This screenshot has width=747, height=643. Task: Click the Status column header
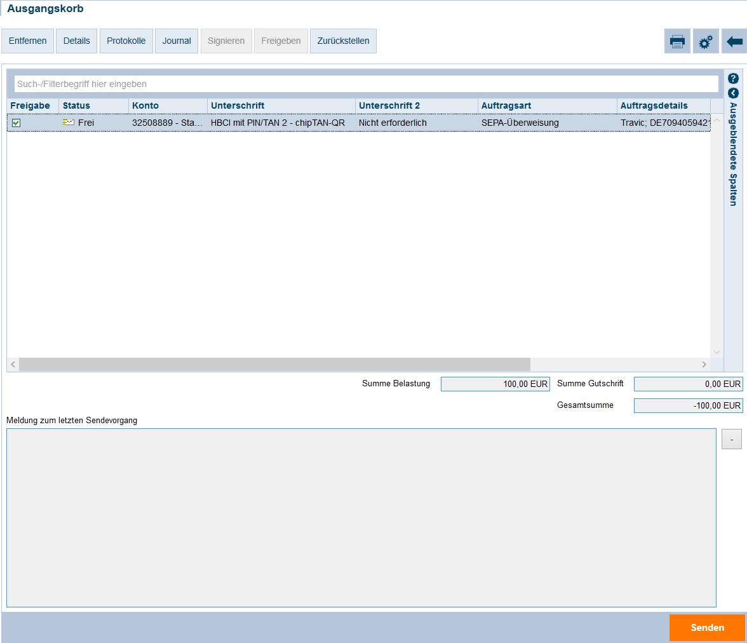(x=76, y=105)
